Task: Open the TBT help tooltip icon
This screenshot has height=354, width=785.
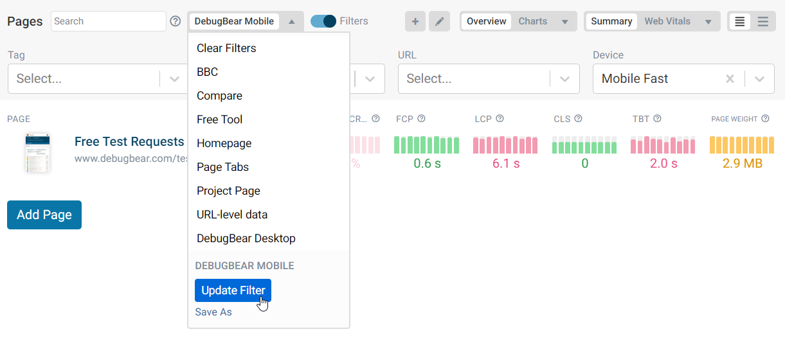Action: tap(657, 119)
